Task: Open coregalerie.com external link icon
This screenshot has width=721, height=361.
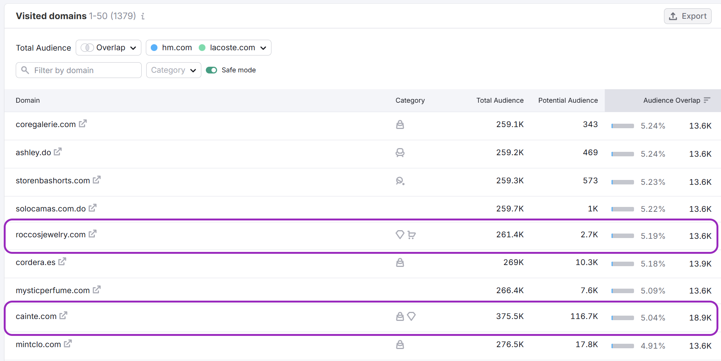Action: tap(83, 124)
